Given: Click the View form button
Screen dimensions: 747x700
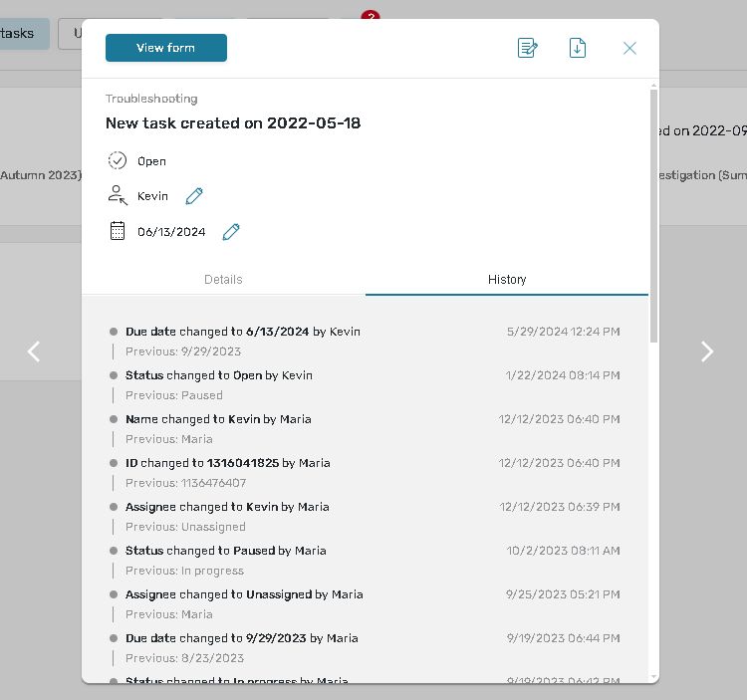Looking at the screenshot, I should point(166,48).
